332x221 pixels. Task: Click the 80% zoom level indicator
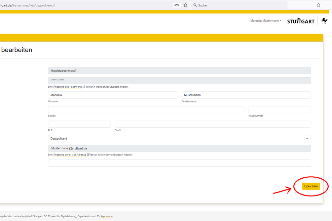point(177,5)
